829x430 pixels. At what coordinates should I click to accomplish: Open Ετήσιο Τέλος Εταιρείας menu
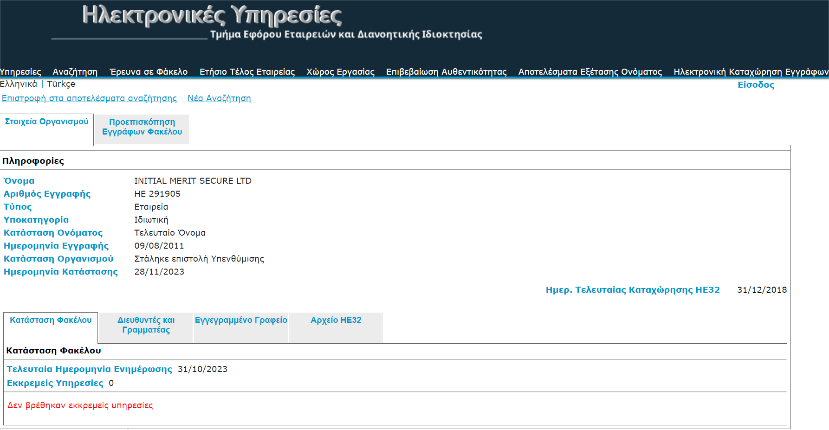(x=247, y=72)
